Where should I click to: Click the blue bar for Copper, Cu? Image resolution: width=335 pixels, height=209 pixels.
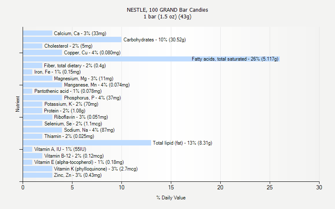(x=43, y=53)
